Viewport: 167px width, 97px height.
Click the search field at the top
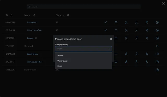pos(83,7)
